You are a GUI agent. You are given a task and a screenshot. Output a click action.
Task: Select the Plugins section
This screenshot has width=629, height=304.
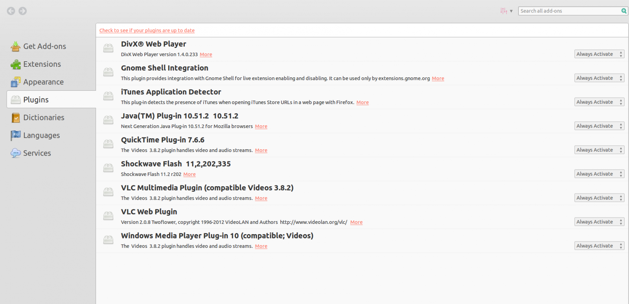51,99
